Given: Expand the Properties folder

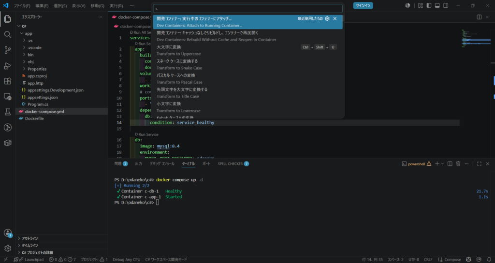Looking at the screenshot, I should point(24,69).
